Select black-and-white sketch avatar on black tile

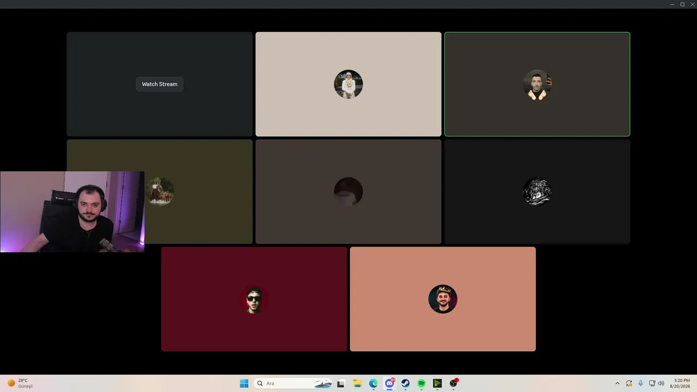click(x=537, y=192)
